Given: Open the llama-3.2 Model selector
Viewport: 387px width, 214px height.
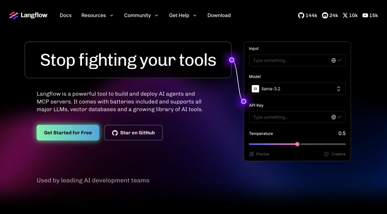Looking at the screenshot, I should [297, 89].
